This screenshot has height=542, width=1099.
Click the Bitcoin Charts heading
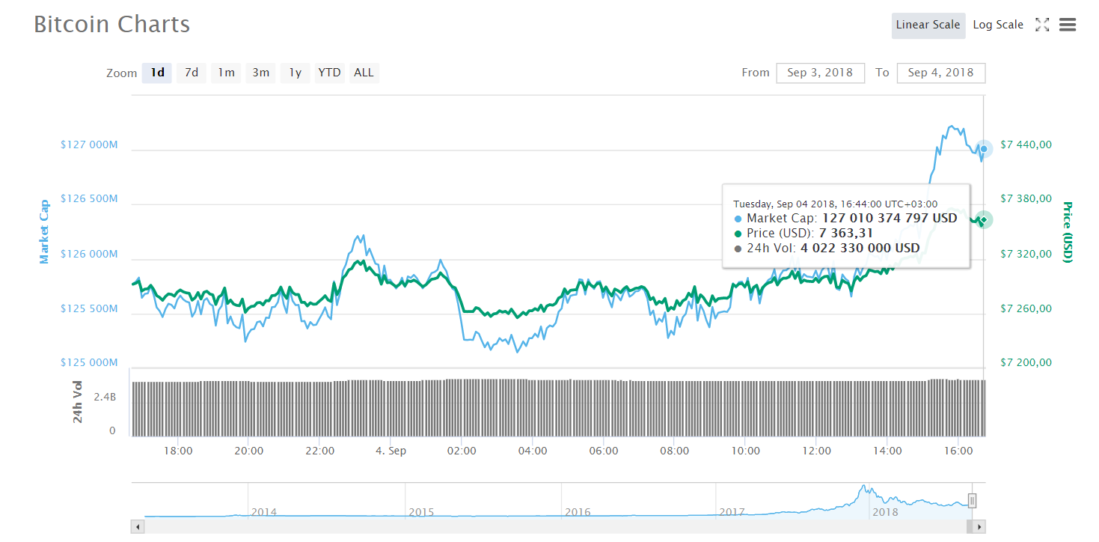(x=112, y=25)
